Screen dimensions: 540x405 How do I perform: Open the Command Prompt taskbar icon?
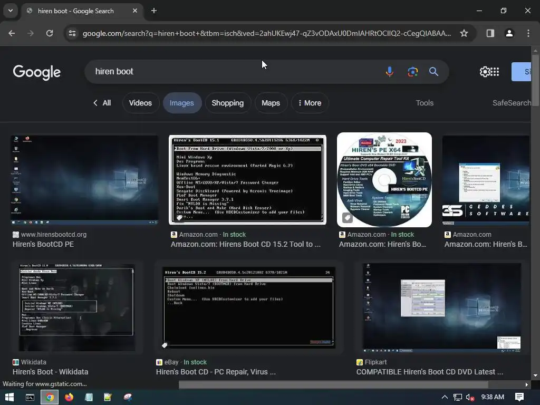(30, 397)
